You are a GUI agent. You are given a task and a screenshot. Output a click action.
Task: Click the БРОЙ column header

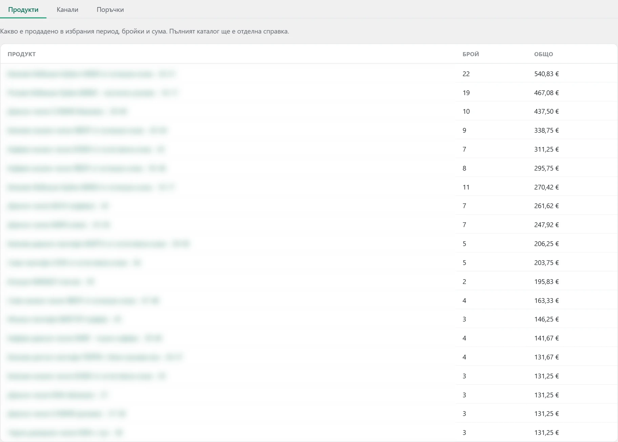click(471, 54)
